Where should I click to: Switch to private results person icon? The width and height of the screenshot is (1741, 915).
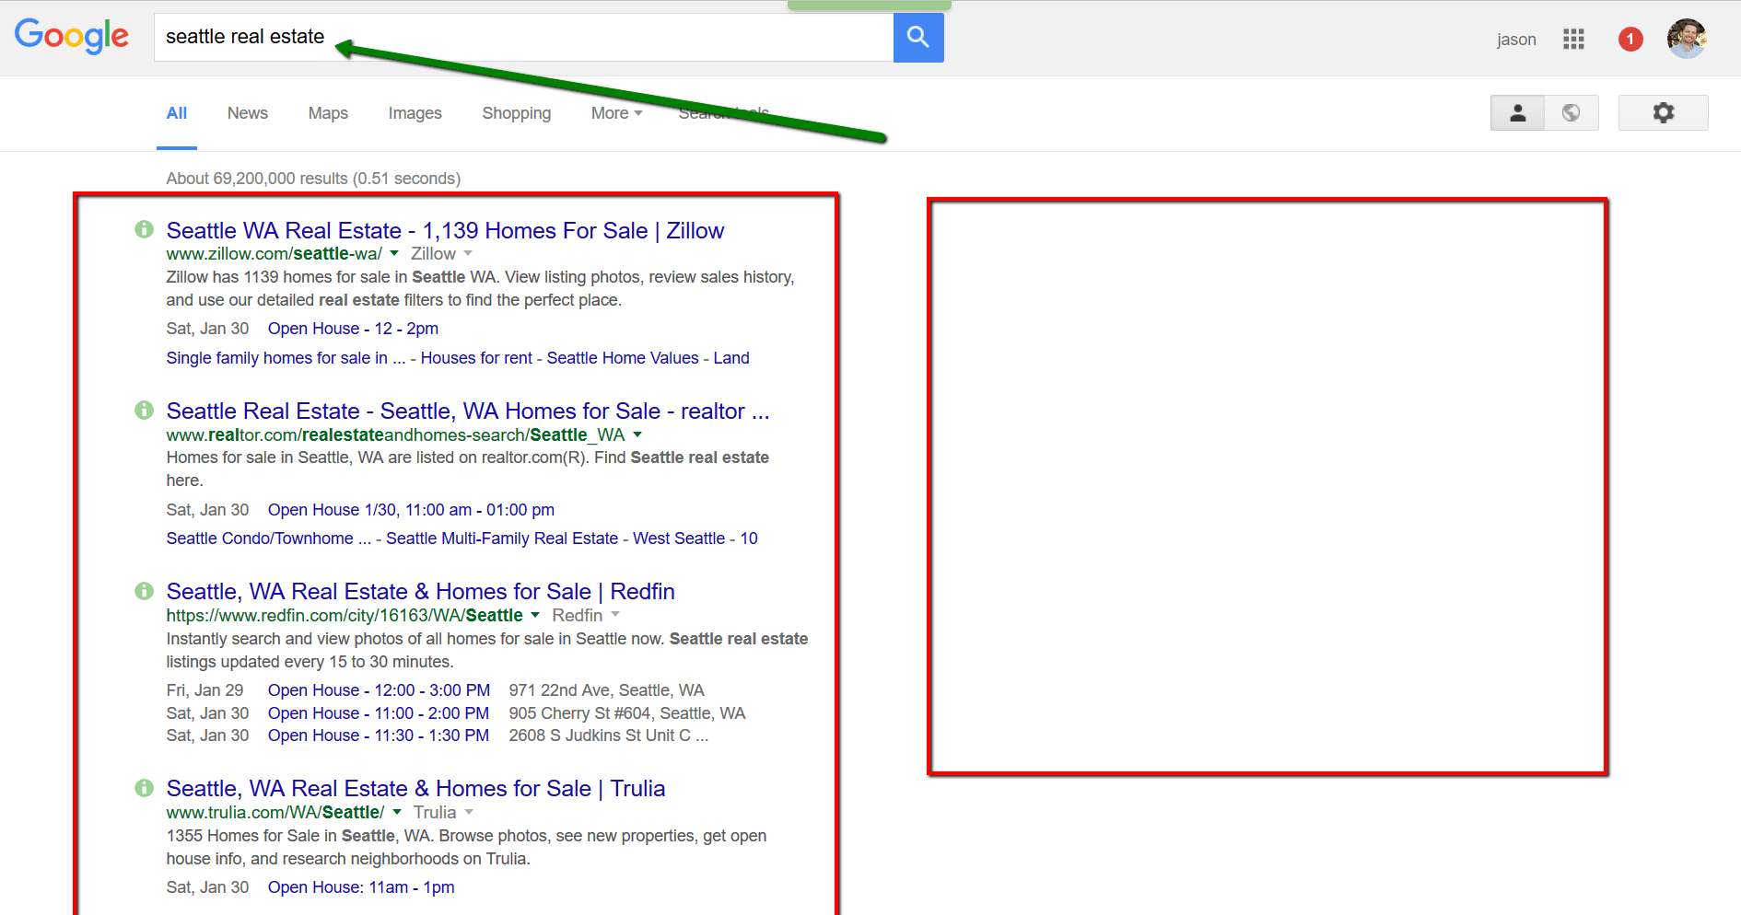click(x=1517, y=112)
